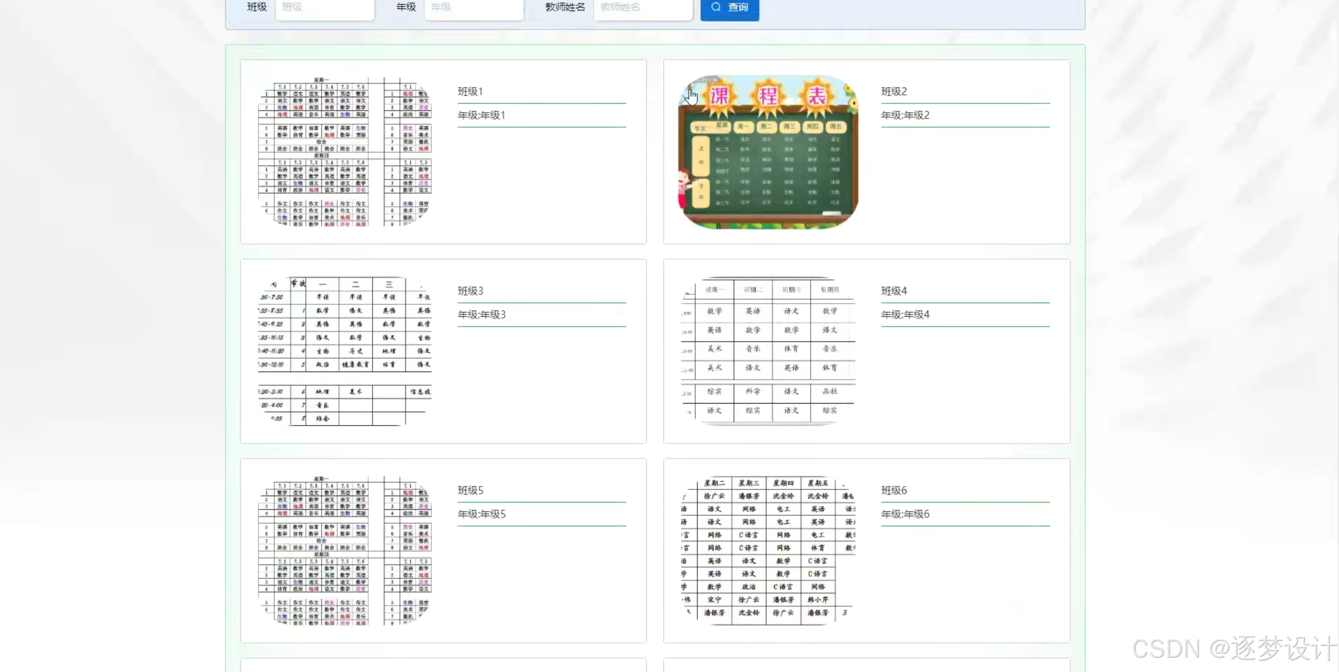This screenshot has height=672, width=1339.
Task: Click the 年级:年级2 text
Action: (905, 115)
